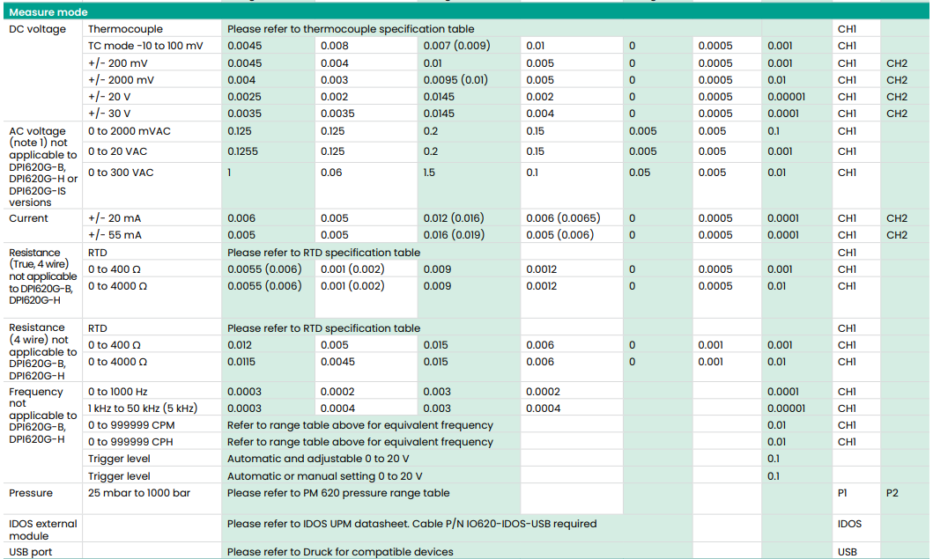Click the value "0.012 (0.016)"

pos(454,218)
